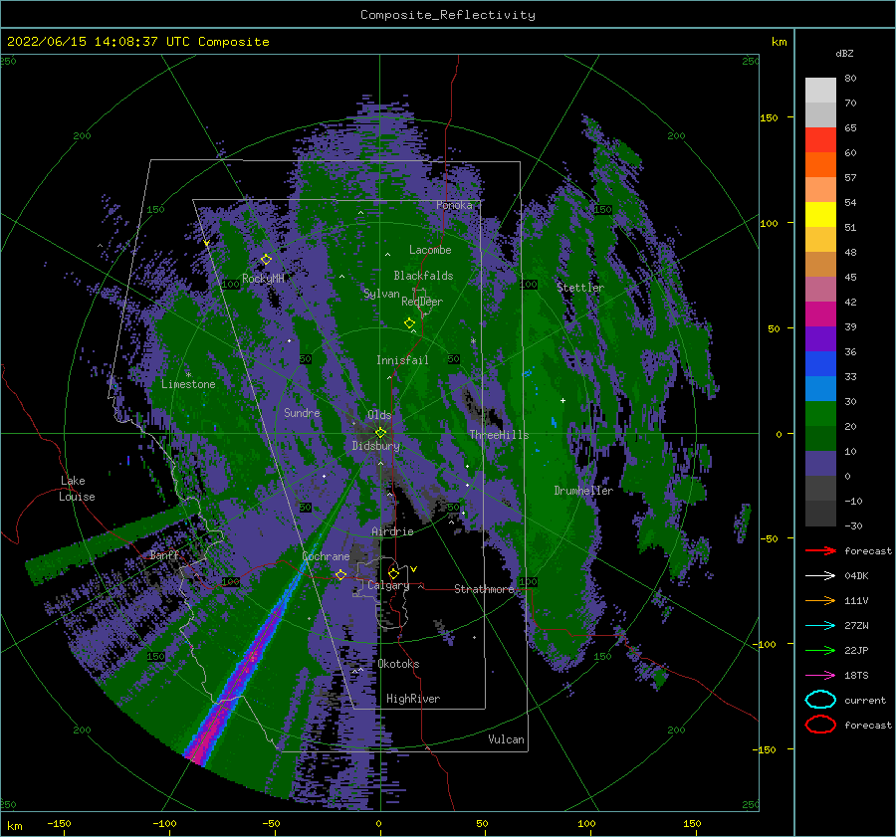Click the Ponoka label
This screenshot has height=837, width=896.
[454, 205]
